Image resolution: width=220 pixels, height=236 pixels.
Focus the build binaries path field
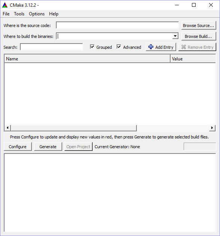(114, 36)
